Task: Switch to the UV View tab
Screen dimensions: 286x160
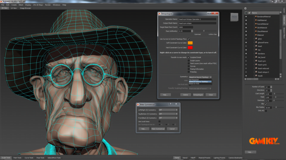Action: coord(14,8)
